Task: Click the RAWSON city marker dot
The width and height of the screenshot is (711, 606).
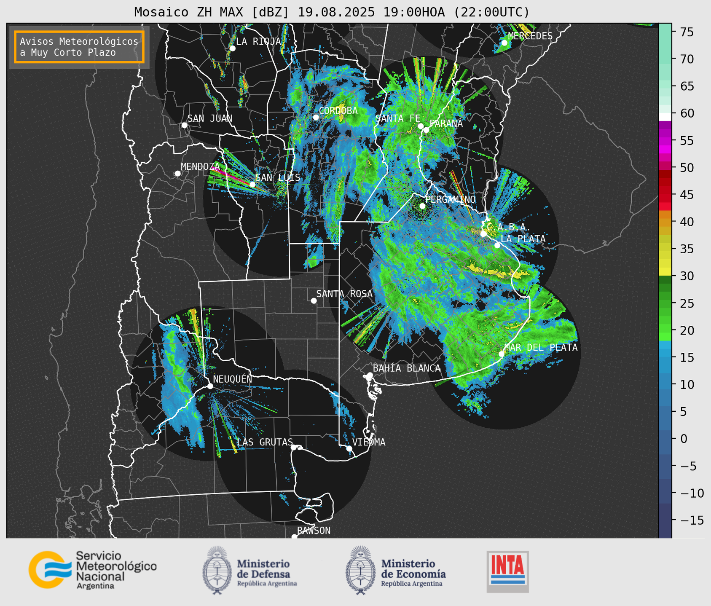Action: coord(294,536)
